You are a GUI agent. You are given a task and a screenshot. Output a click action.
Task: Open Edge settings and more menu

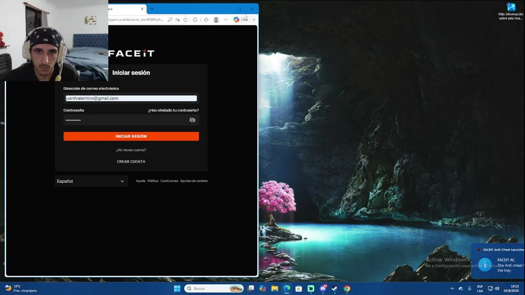coord(226,20)
